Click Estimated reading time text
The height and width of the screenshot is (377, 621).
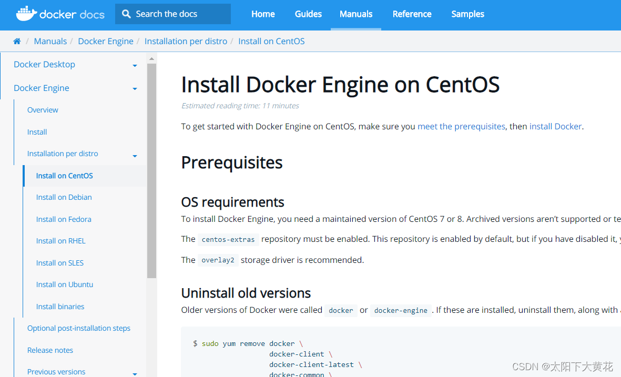(240, 106)
